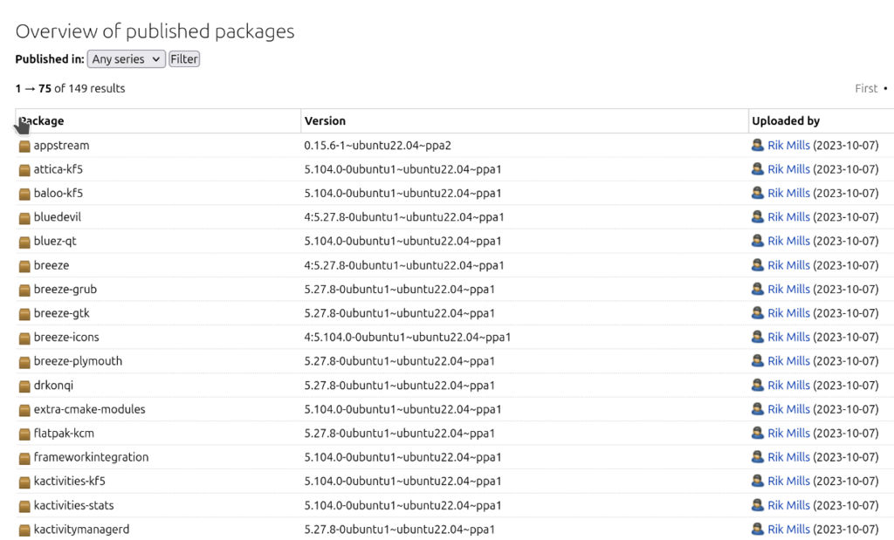
Task: Click the person icon in breeze-gtk row
Action: 757,313
